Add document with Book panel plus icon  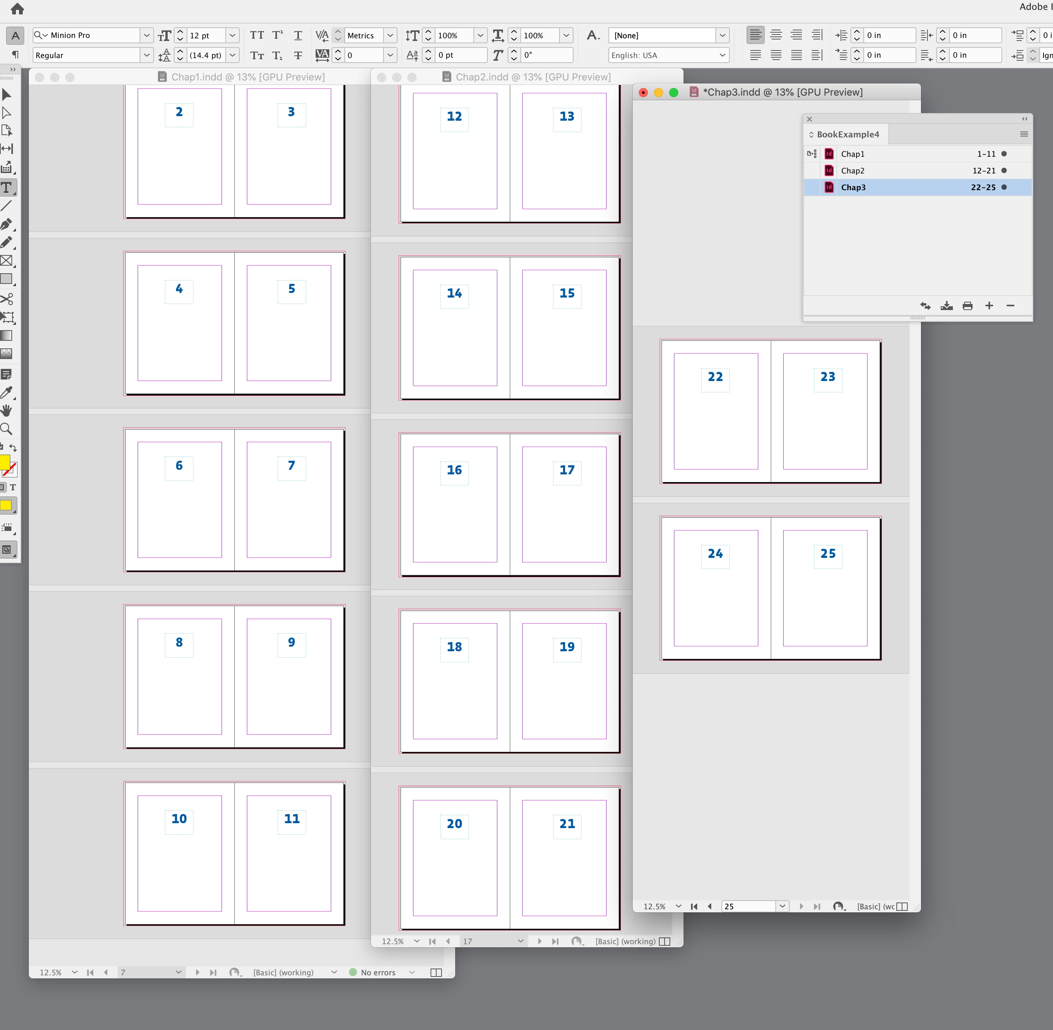tap(989, 306)
